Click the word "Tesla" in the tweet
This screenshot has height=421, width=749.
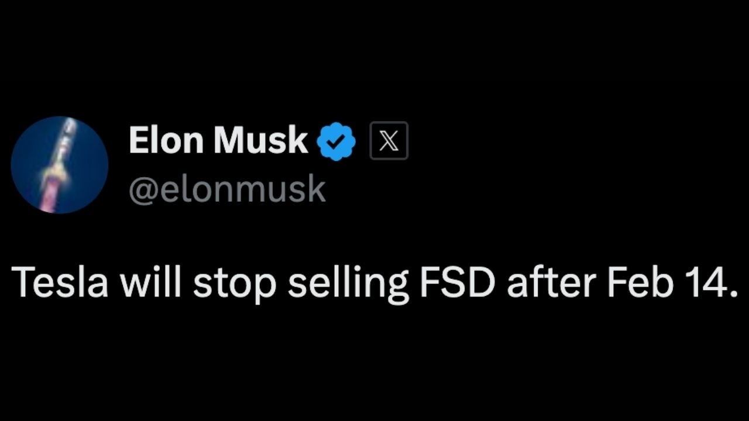(x=60, y=282)
